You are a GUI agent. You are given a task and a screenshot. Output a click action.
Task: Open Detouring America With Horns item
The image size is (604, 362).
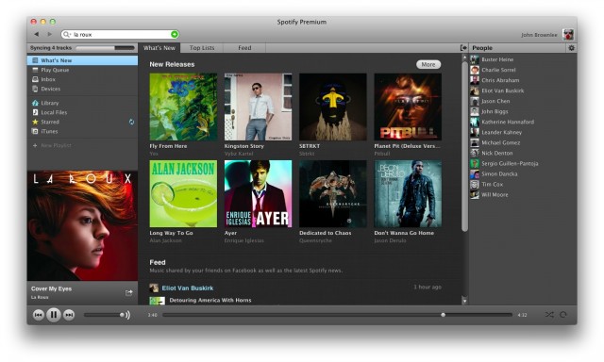click(x=210, y=300)
